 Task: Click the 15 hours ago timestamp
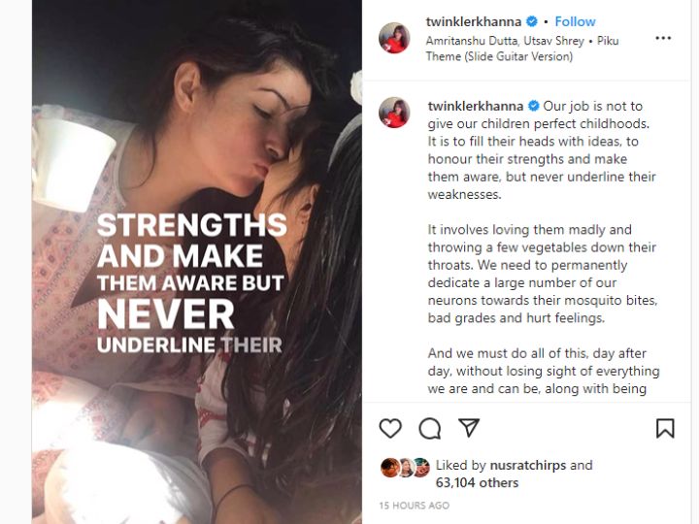click(415, 506)
